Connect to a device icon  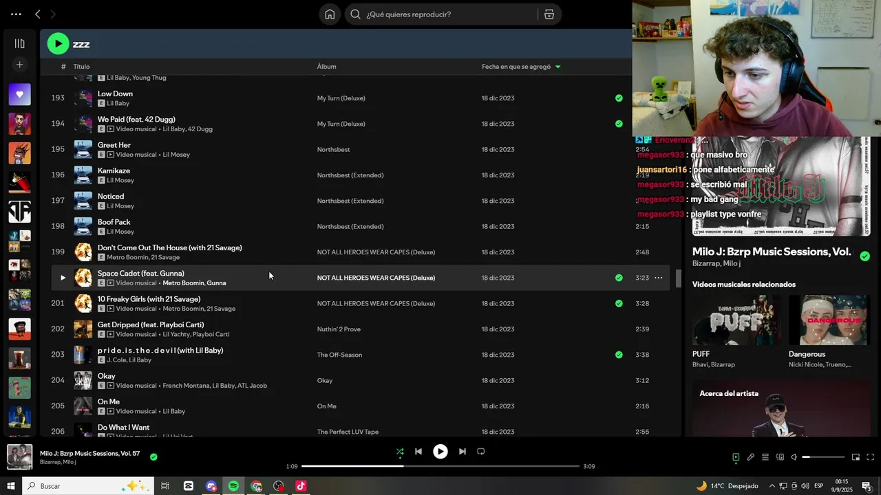[780, 457]
